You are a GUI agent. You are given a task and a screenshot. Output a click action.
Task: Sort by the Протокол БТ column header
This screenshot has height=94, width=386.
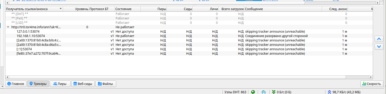click(102, 9)
